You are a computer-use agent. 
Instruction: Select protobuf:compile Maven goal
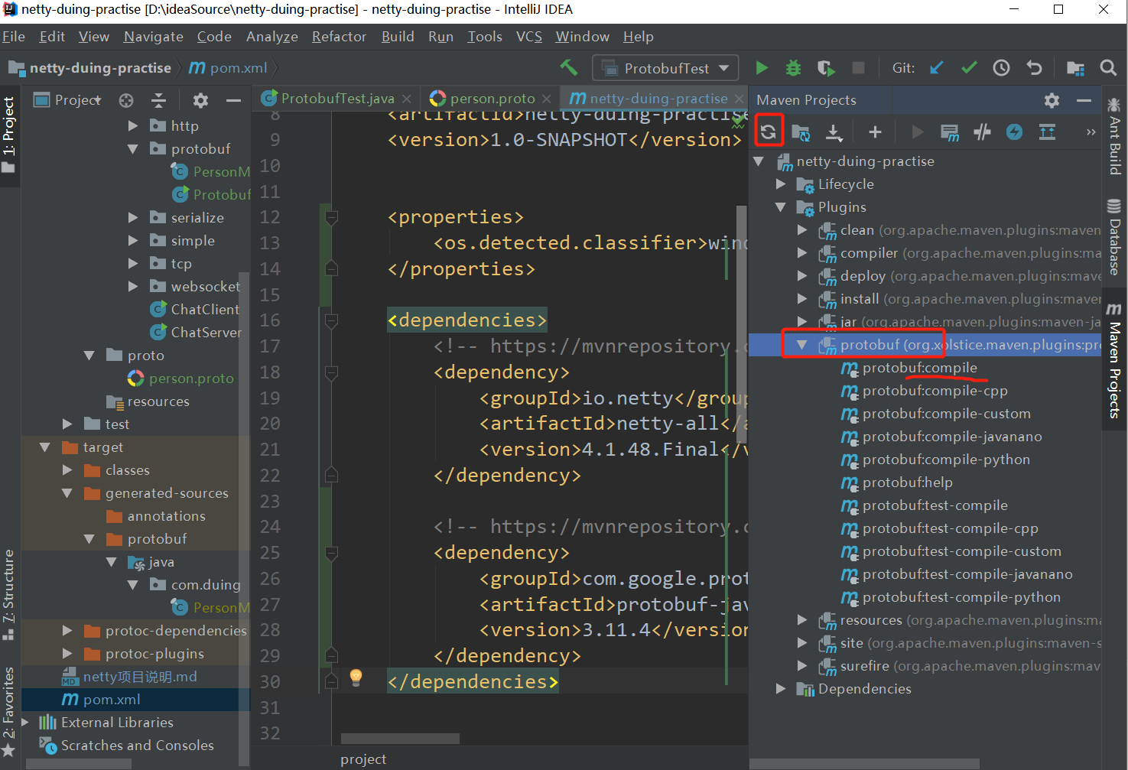919,368
